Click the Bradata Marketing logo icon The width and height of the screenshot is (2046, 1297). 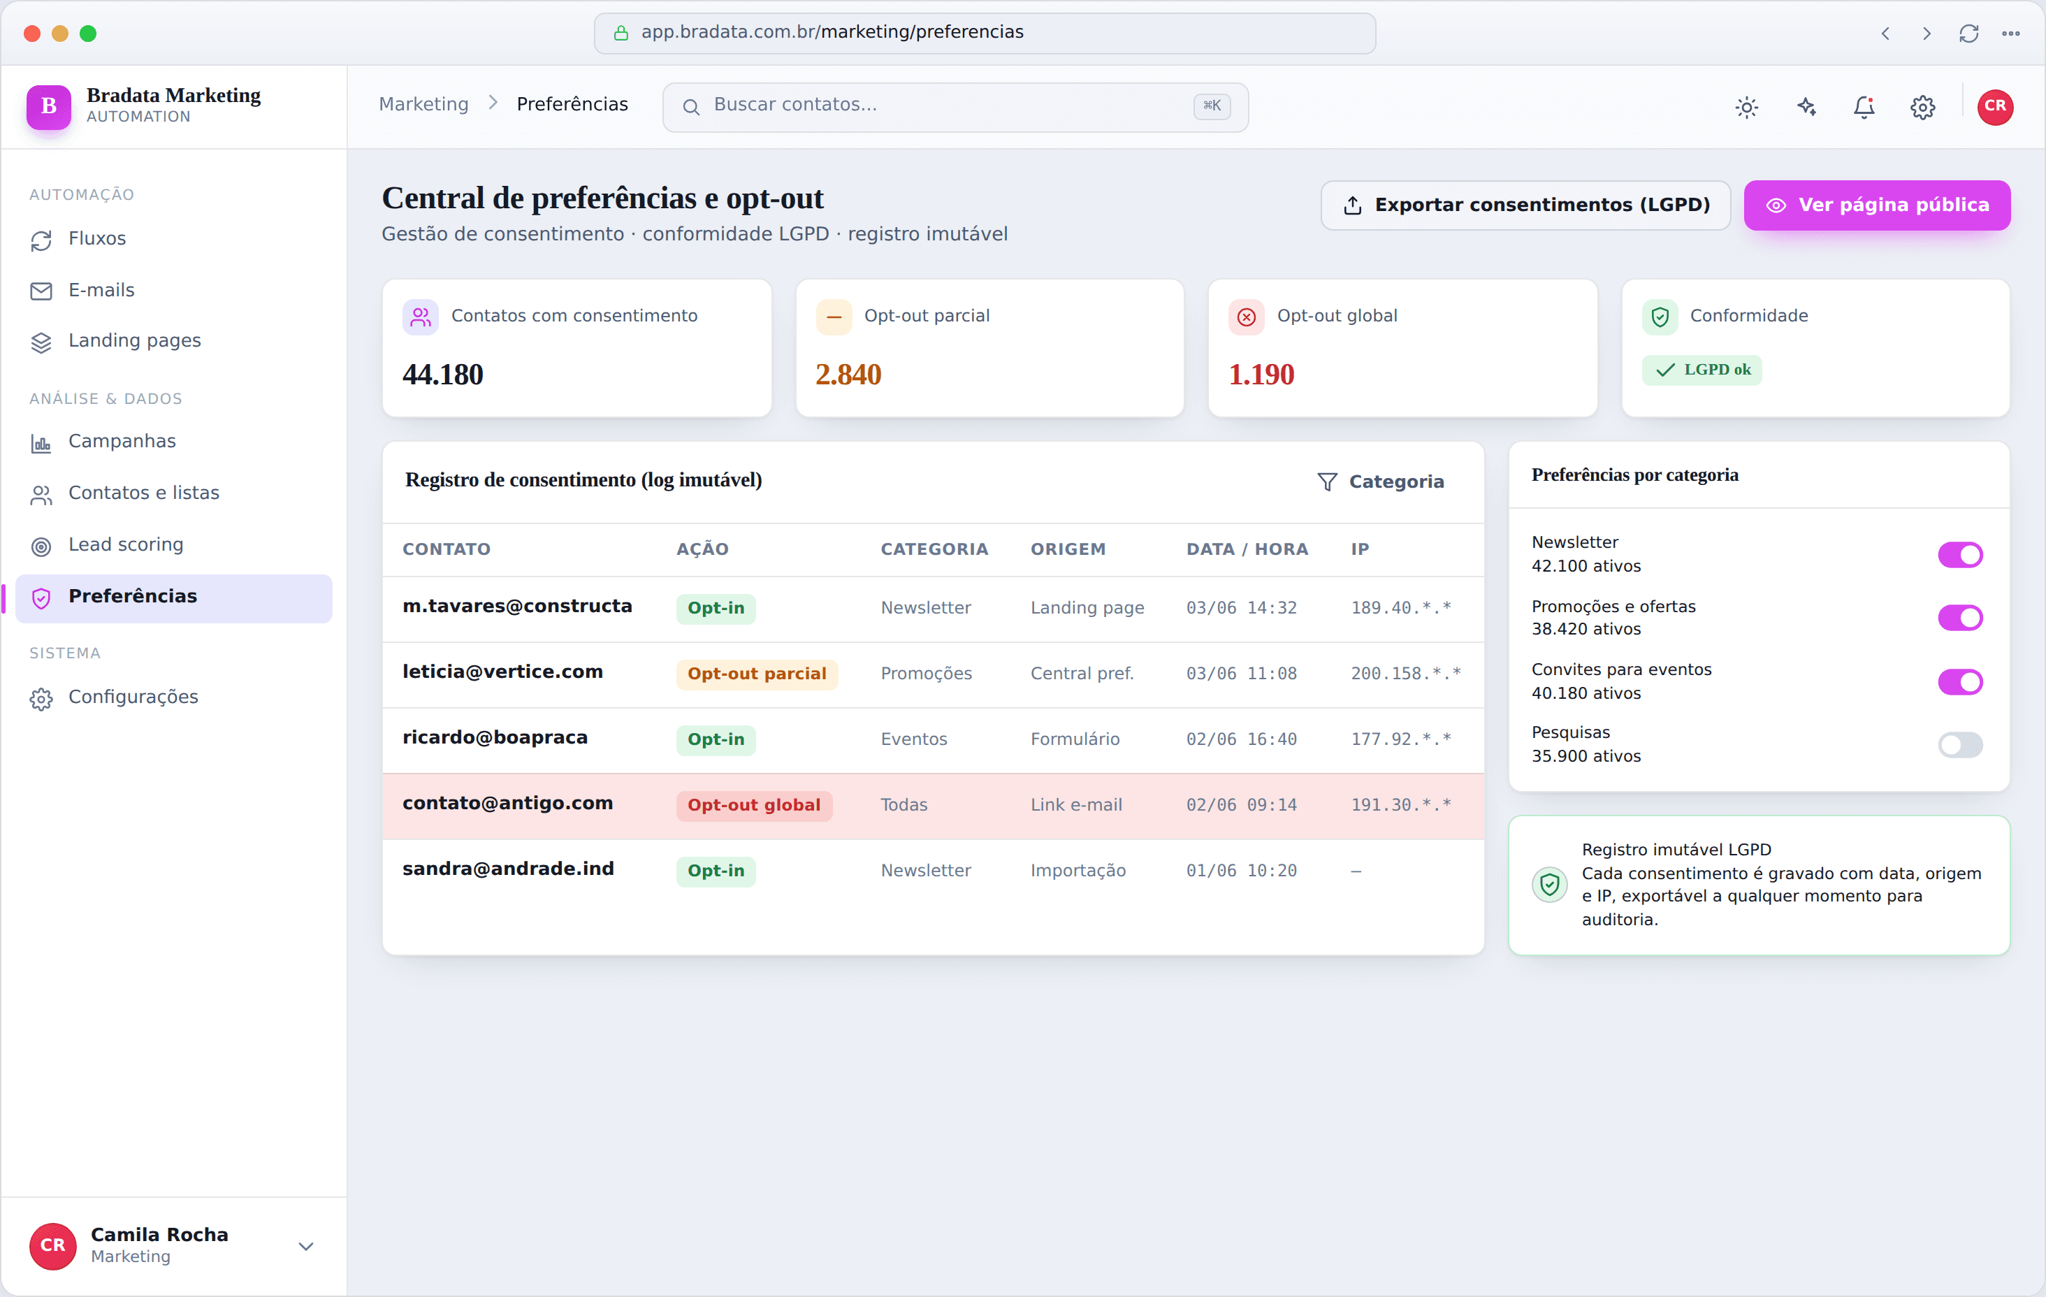click(48, 106)
